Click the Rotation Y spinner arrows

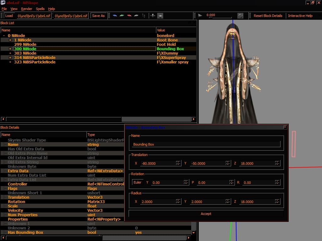point(186,182)
